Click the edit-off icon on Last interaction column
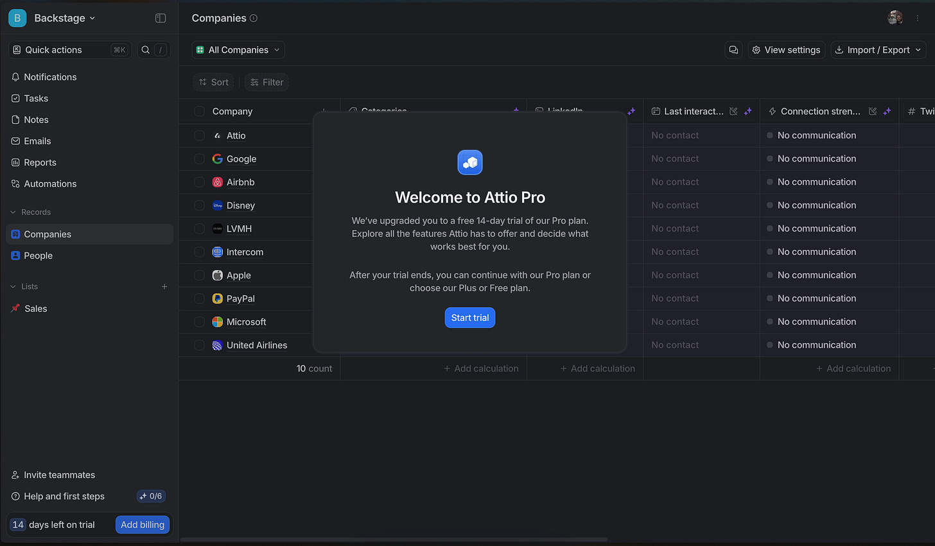935x546 pixels. point(733,111)
